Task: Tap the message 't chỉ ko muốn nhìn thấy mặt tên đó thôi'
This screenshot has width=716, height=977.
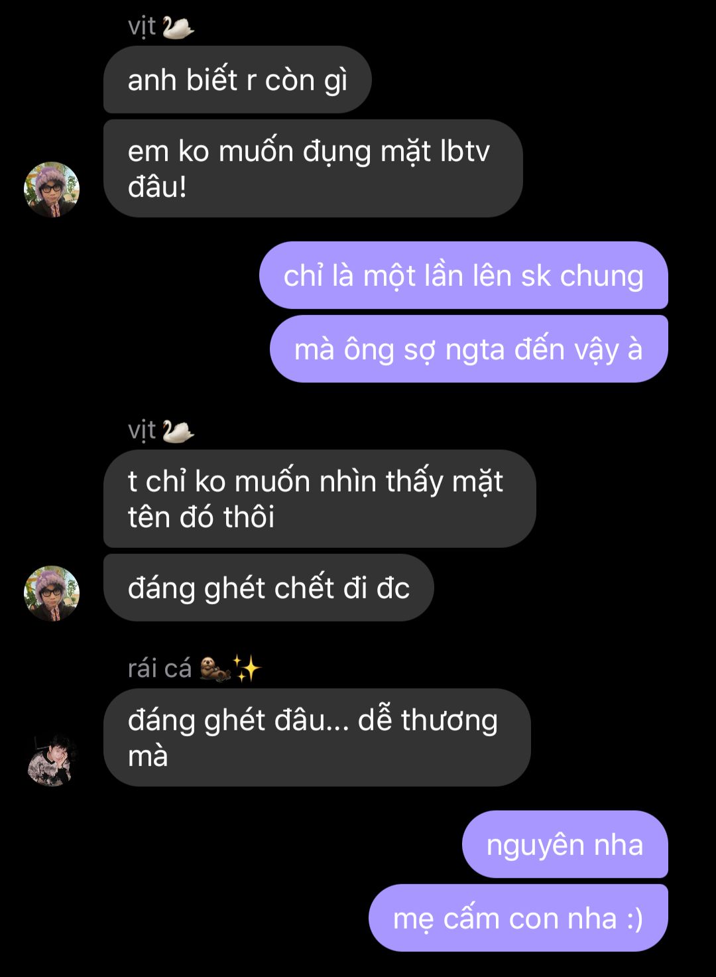Action: click(x=320, y=499)
